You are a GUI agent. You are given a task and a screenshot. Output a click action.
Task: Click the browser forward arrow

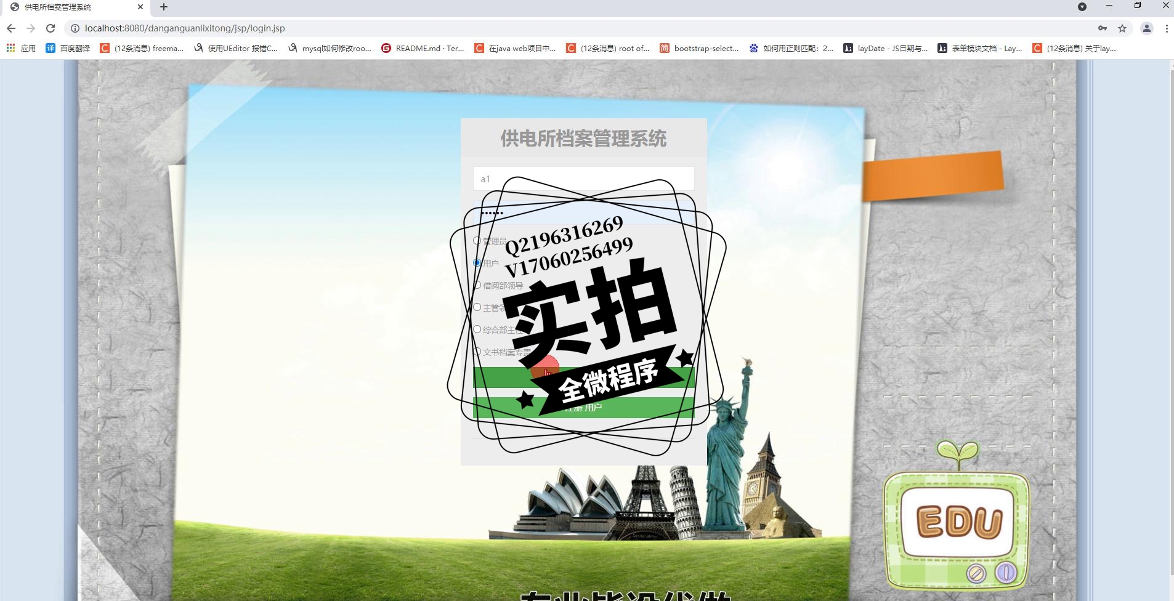30,28
